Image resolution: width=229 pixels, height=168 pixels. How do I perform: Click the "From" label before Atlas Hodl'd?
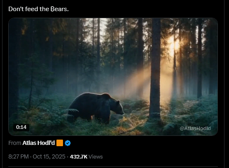point(15,143)
